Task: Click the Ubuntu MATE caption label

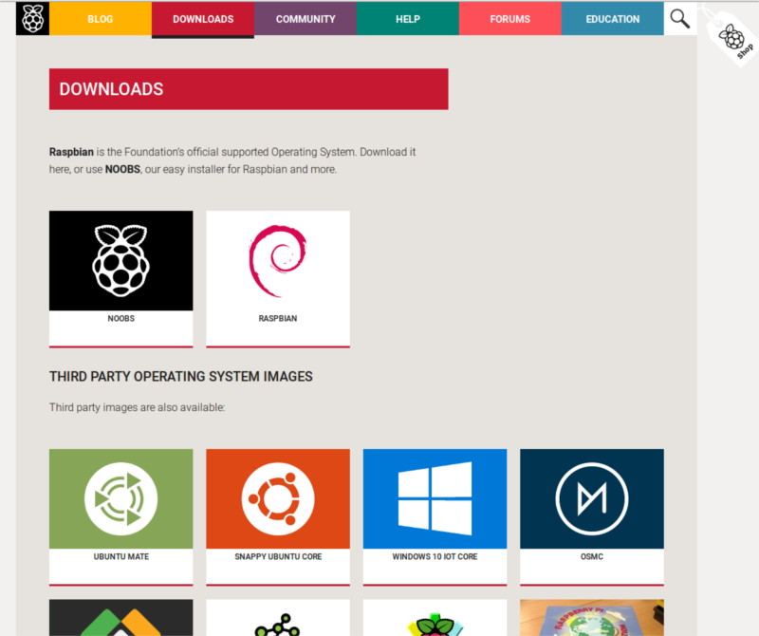Action: click(x=120, y=557)
